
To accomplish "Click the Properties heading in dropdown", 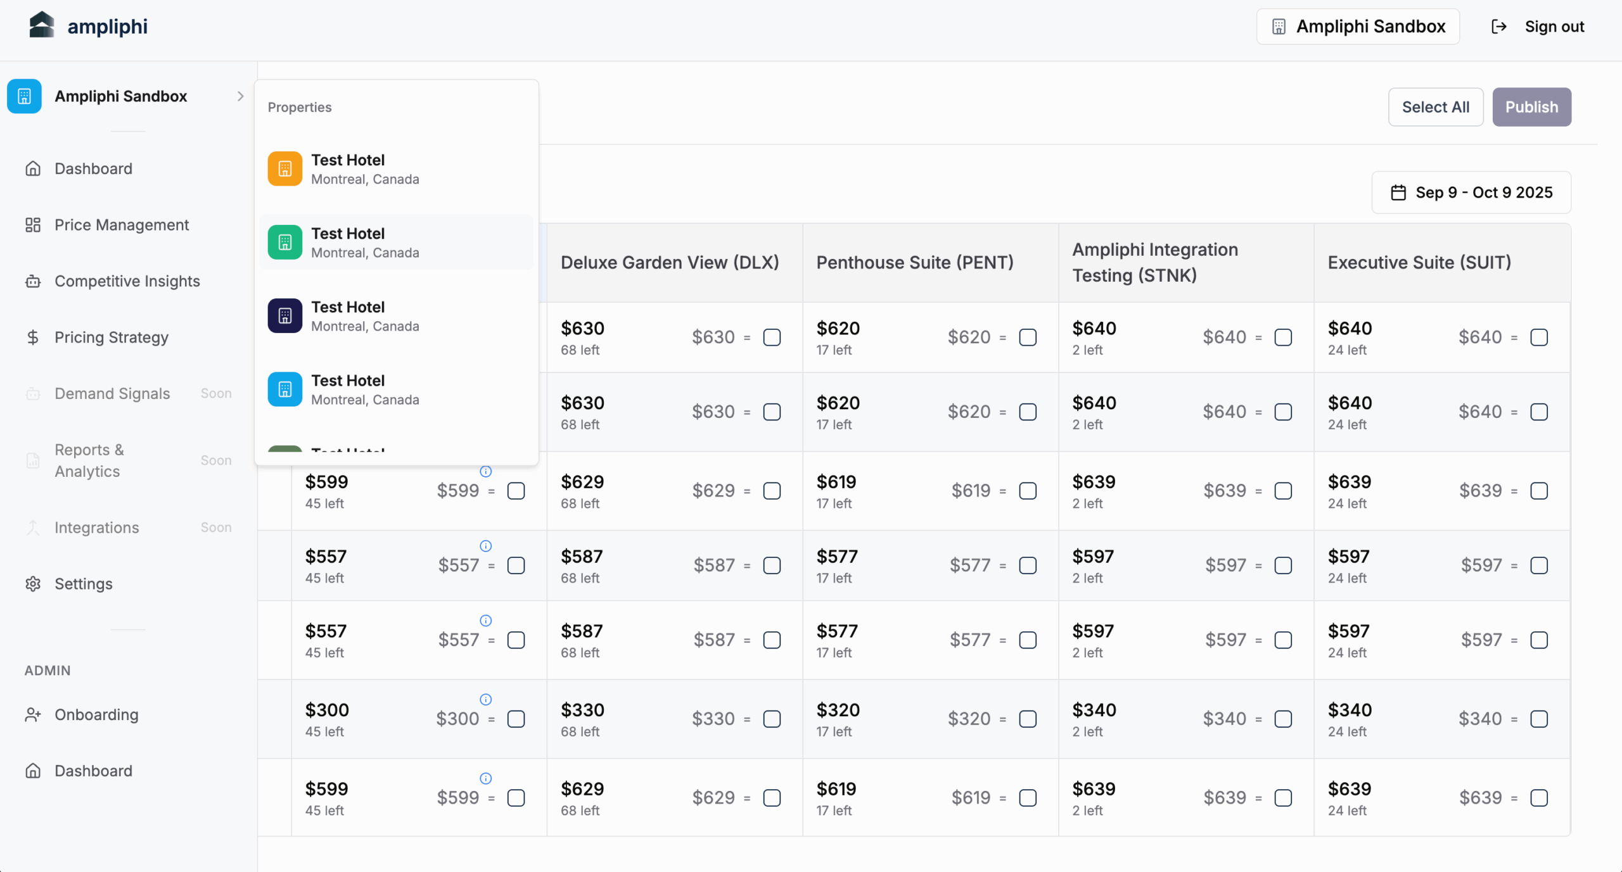I will [x=300, y=107].
